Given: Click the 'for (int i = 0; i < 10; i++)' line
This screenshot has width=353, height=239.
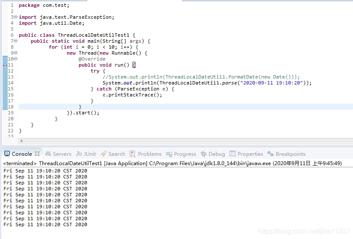Looking at the screenshot, I should click(x=94, y=47).
